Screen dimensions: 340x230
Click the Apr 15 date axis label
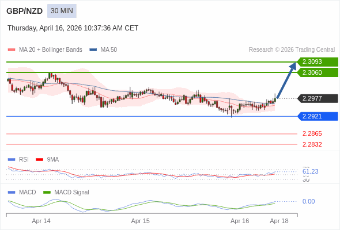click(x=140, y=221)
